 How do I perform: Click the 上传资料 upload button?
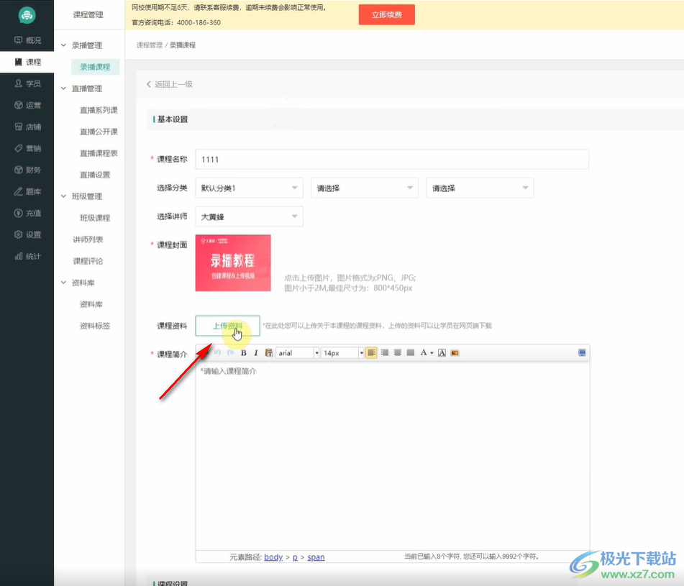click(x=227, y=326)
